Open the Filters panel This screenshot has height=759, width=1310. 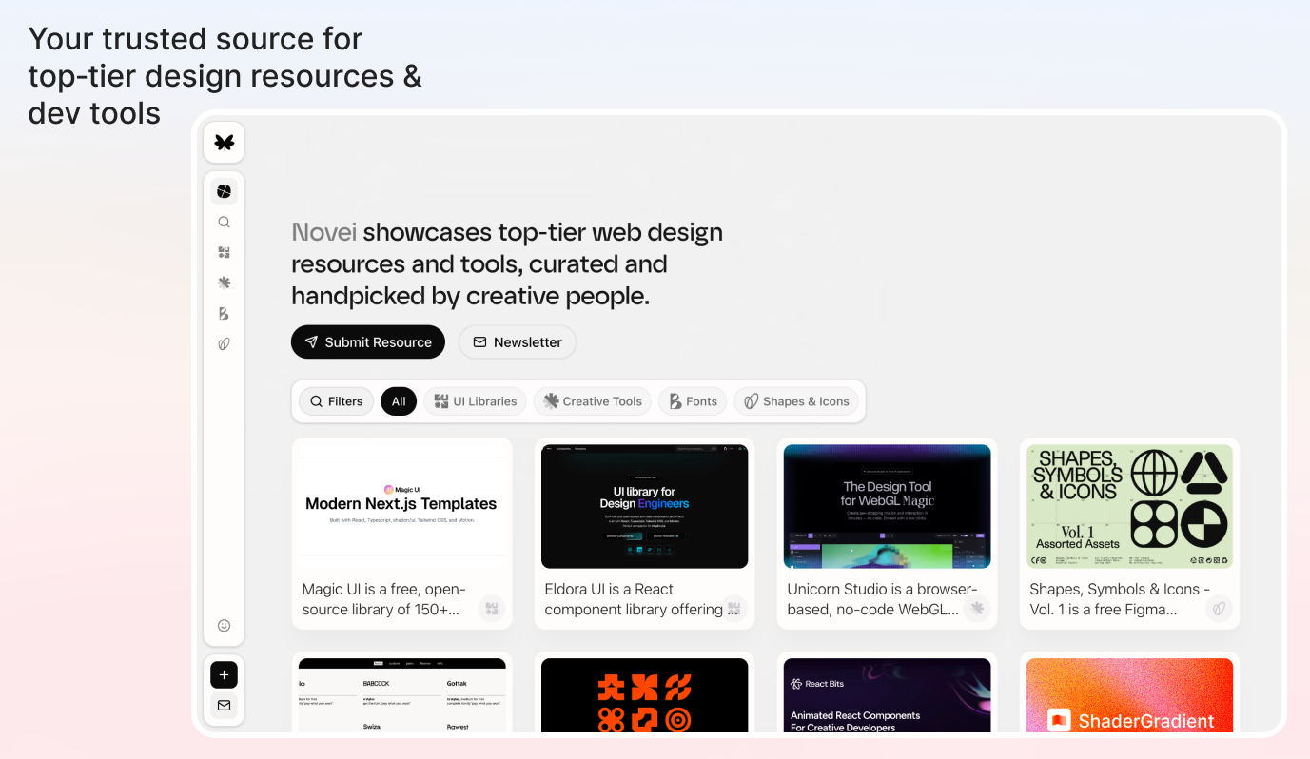[x=335, y=400]
